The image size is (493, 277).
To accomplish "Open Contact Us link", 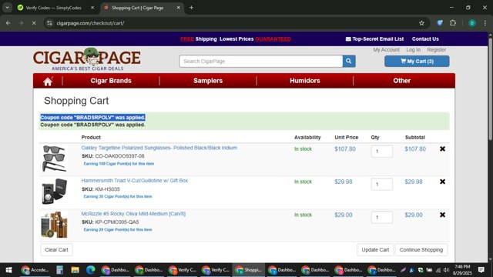I will pos(425,39).
